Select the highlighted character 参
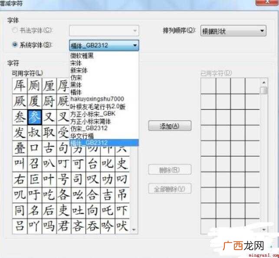The width and height of the screenshot is (279, 258). click(x=35, y=118)
